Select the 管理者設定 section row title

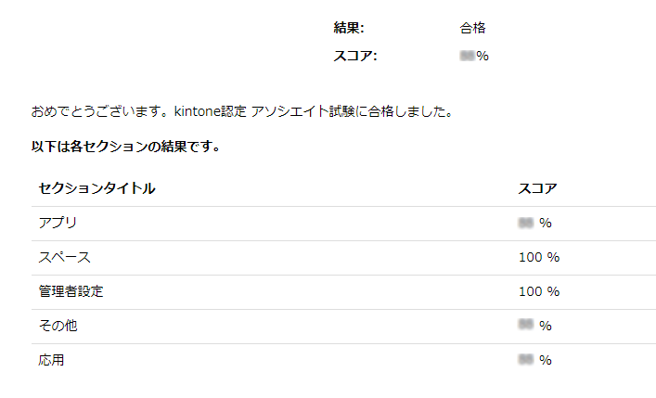(x=71, y=291)
